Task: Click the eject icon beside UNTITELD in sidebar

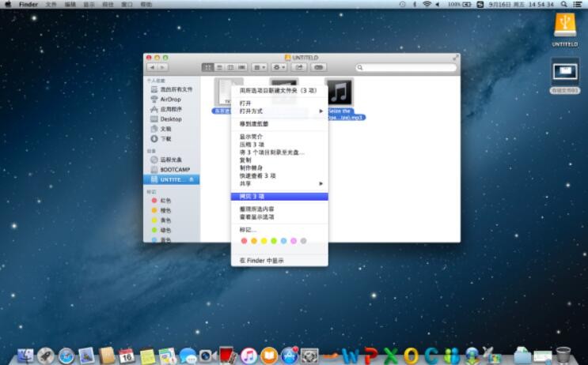Action: 192,179
